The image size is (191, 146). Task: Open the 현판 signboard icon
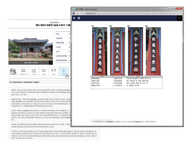tap(54, 71)
